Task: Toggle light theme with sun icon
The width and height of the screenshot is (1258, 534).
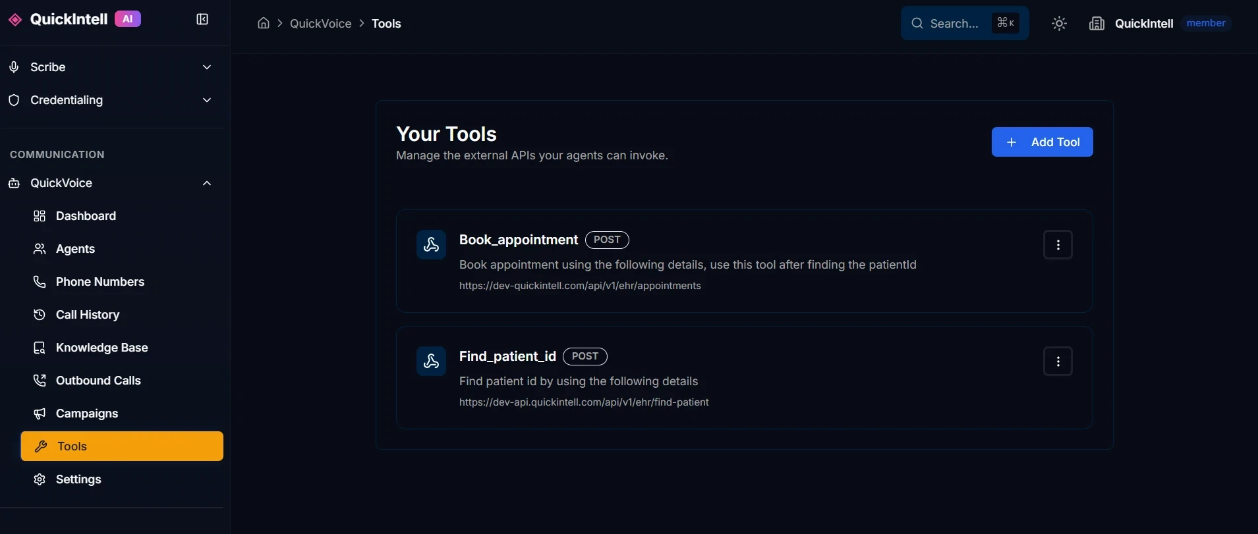Action: (x=1059, y=24)
